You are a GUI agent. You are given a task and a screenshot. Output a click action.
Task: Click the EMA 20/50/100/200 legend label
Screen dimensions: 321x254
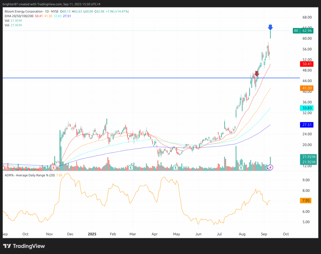tap(19, 16)
